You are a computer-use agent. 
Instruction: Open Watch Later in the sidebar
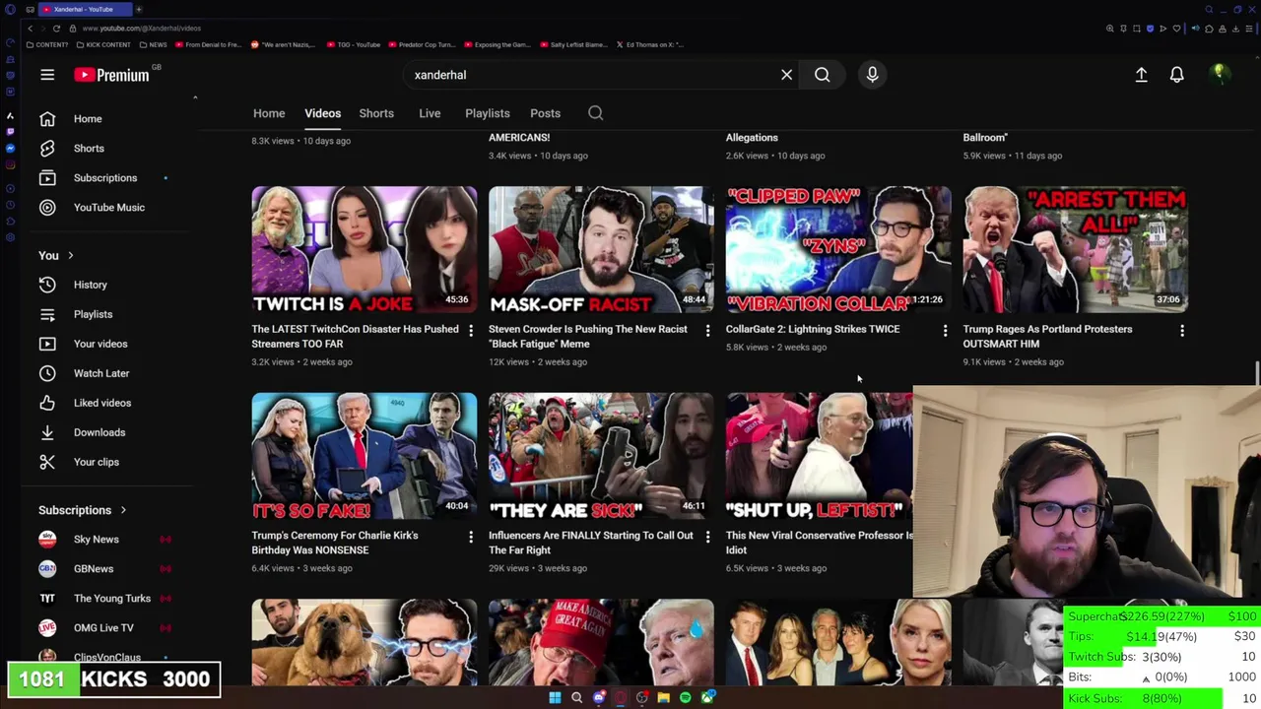click(x=108, y=373)
